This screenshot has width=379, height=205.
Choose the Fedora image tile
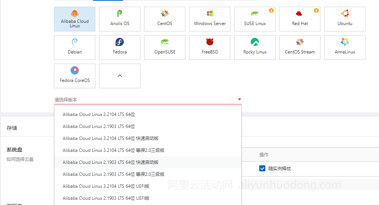click(120, 48)
